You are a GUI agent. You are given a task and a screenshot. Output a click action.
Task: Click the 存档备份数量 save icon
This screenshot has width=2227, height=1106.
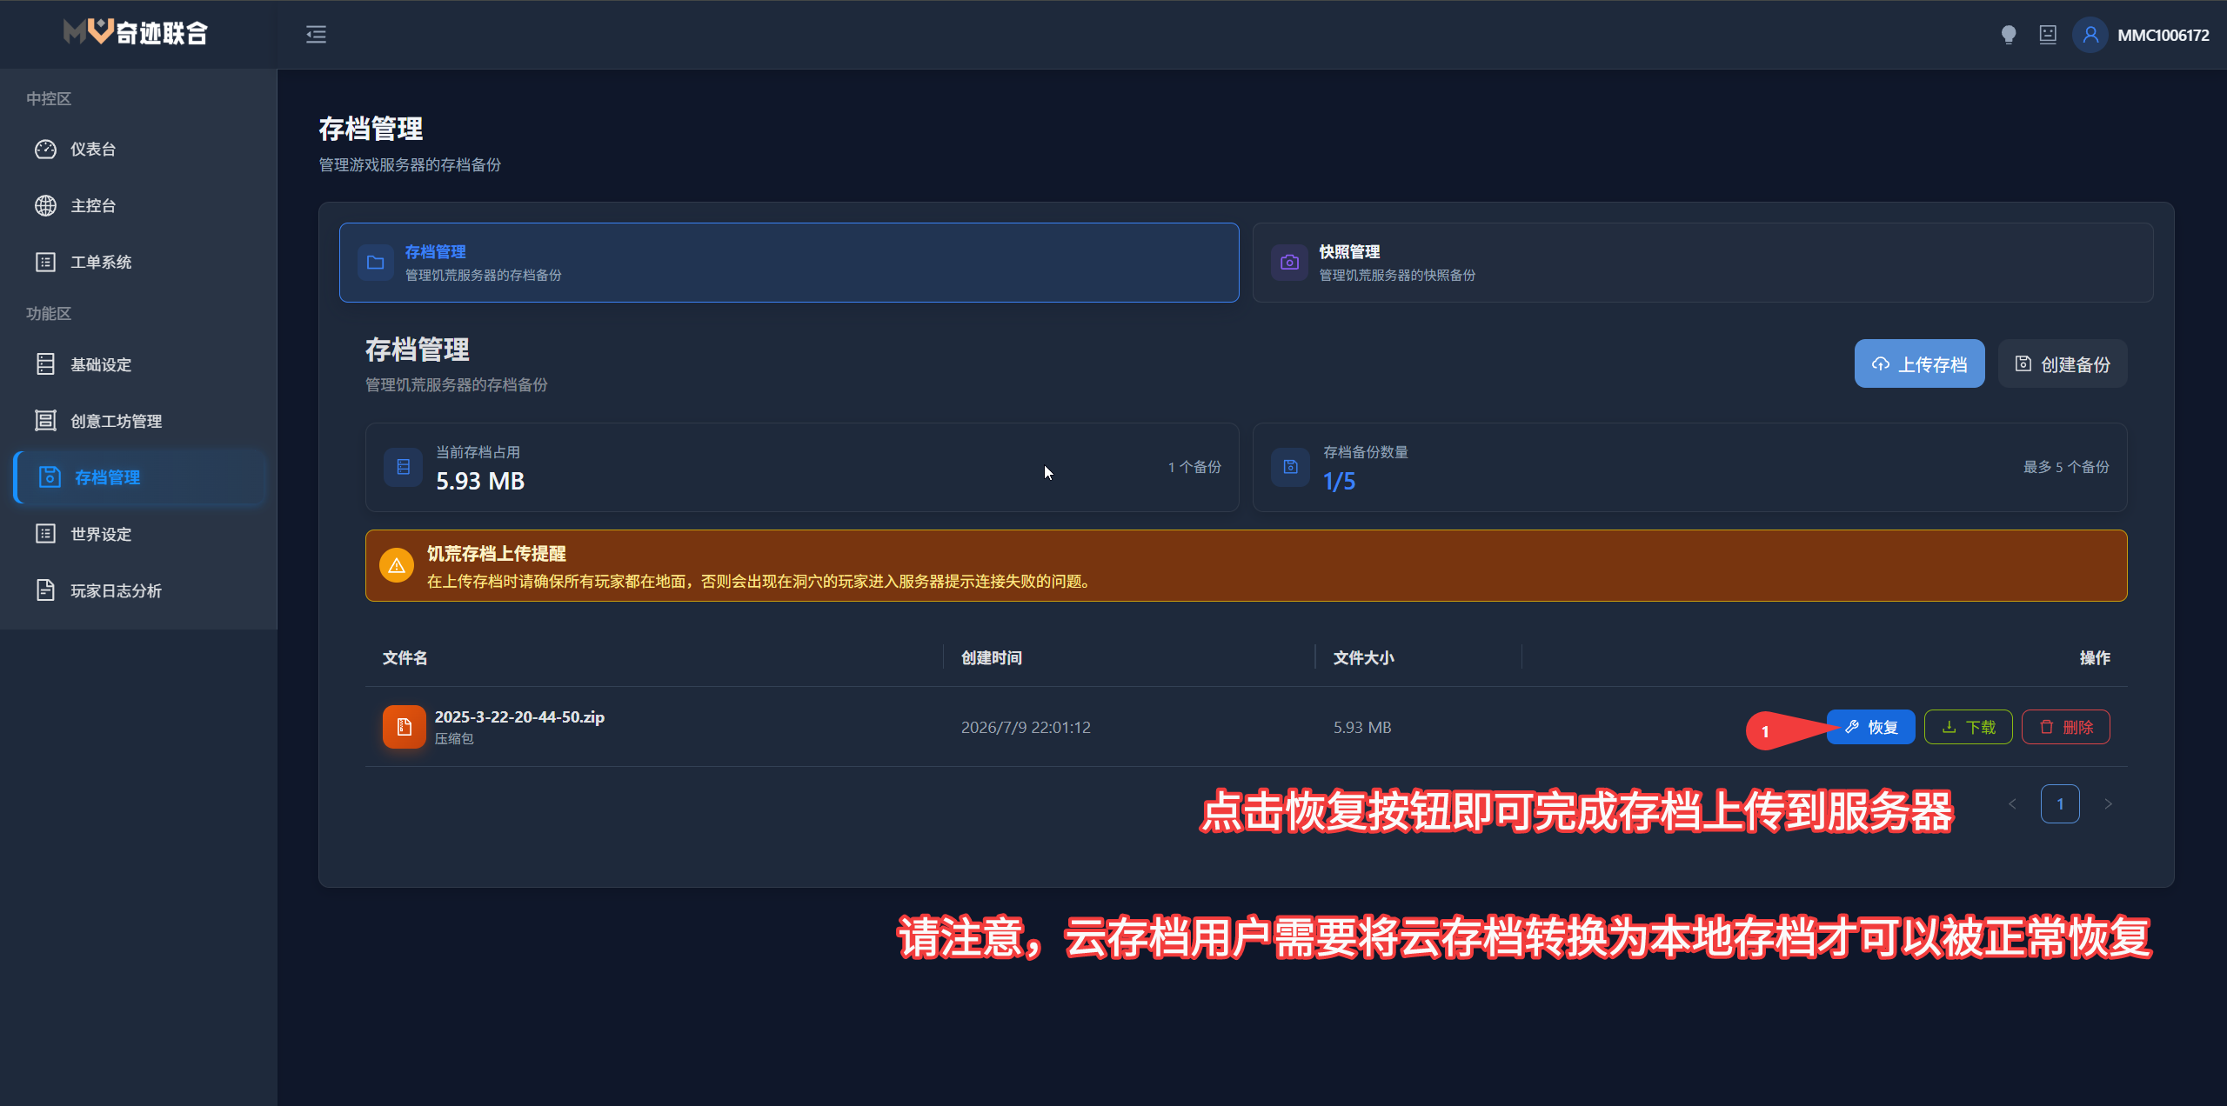(1290, 468)
